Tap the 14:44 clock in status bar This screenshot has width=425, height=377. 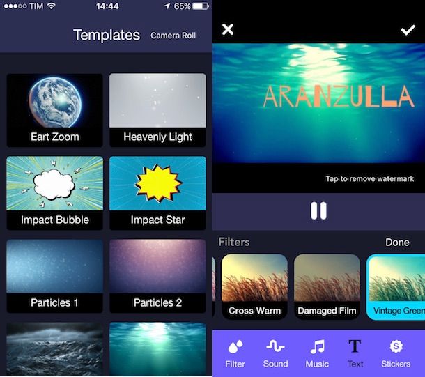pos(107,6)
